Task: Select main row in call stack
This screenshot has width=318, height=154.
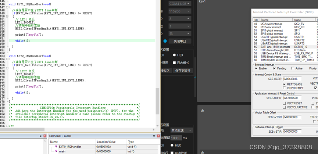Action: pyautogui.click(x=103, y=151)
